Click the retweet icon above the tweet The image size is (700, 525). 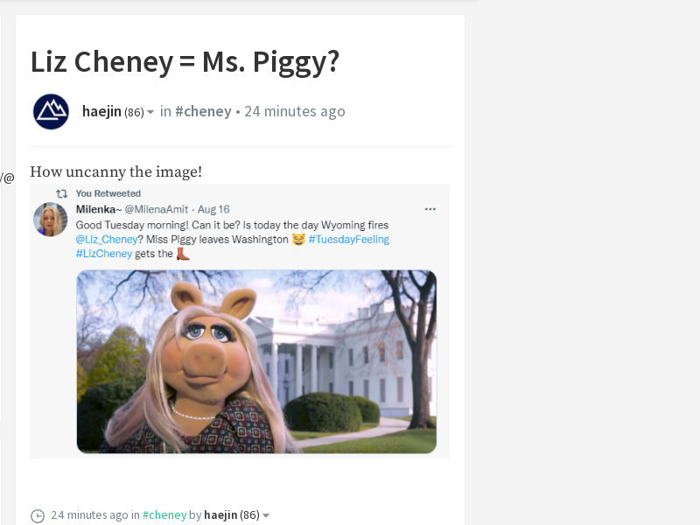click(x=61, y=193)
